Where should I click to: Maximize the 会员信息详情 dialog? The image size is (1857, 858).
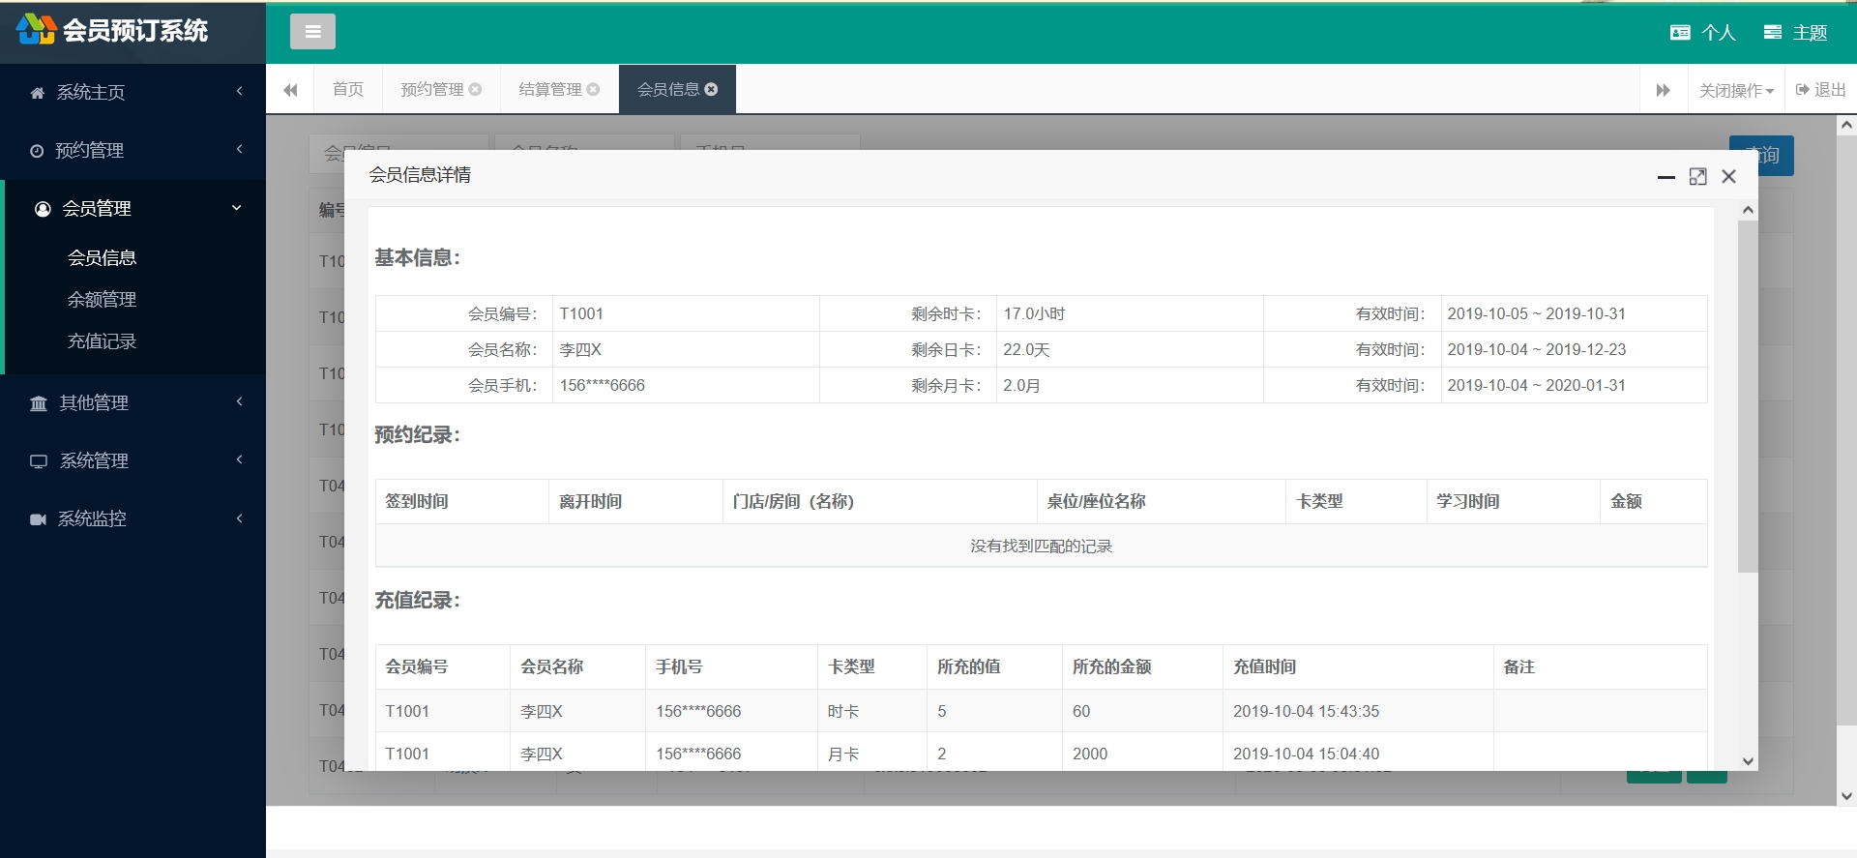tap(1697, 176)
